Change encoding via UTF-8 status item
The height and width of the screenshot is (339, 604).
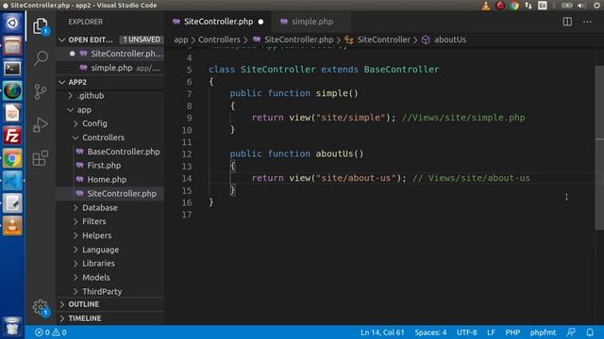(x=466, y=332)
